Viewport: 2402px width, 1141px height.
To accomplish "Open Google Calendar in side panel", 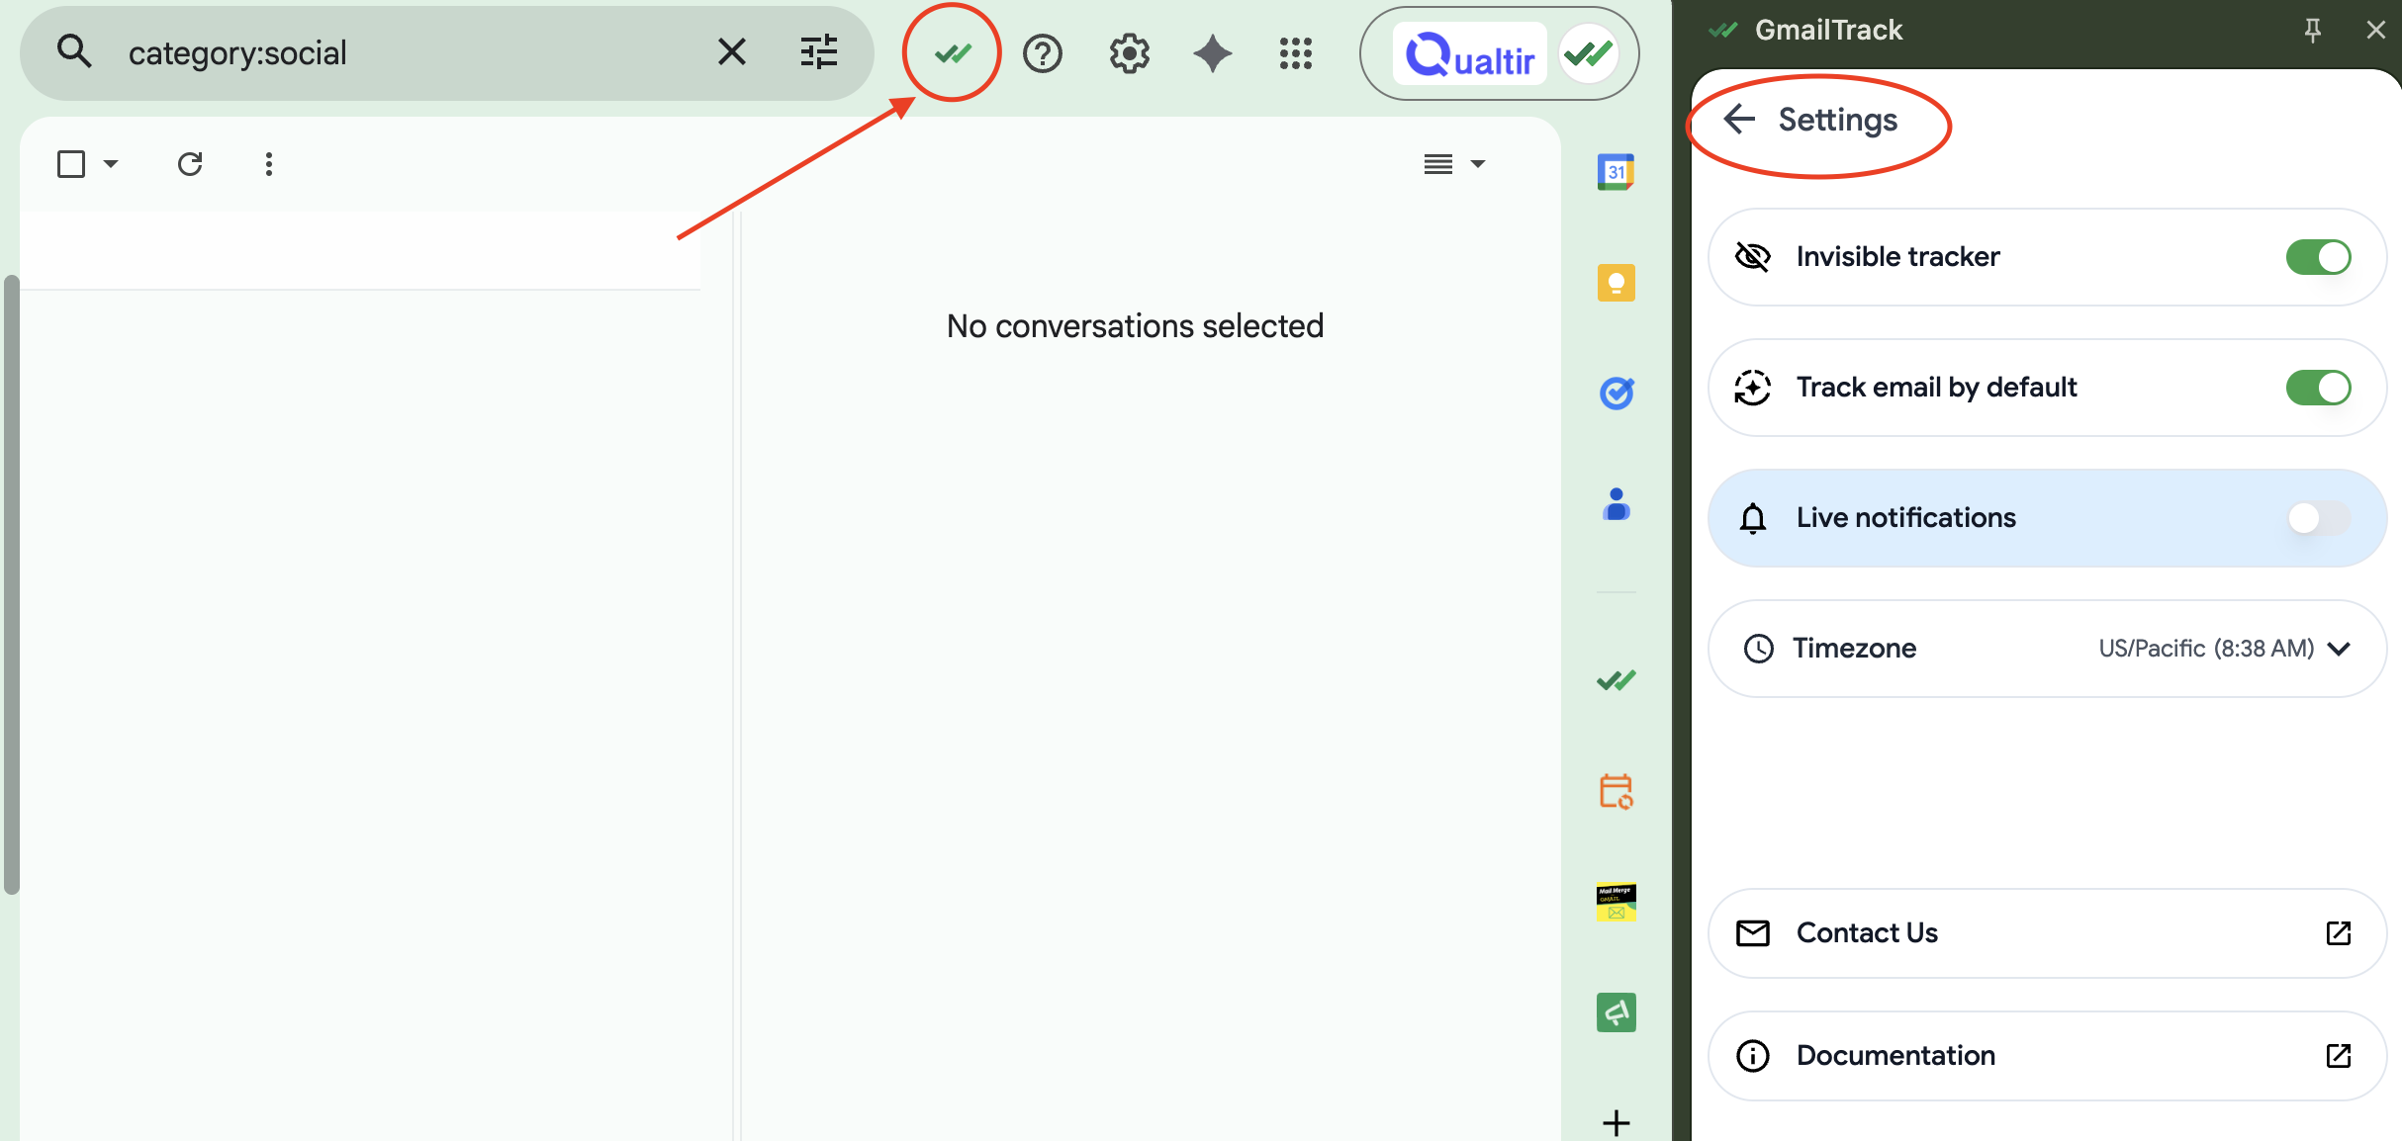I will tap(1616, 172).
